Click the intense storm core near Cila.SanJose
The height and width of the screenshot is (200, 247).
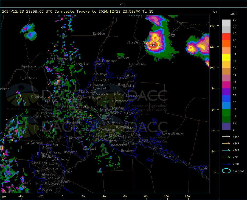[153, 43]
